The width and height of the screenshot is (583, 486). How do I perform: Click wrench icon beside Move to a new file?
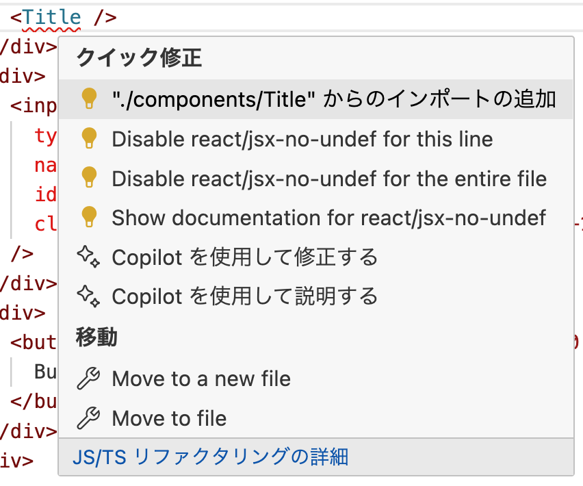tap(89, 379)
